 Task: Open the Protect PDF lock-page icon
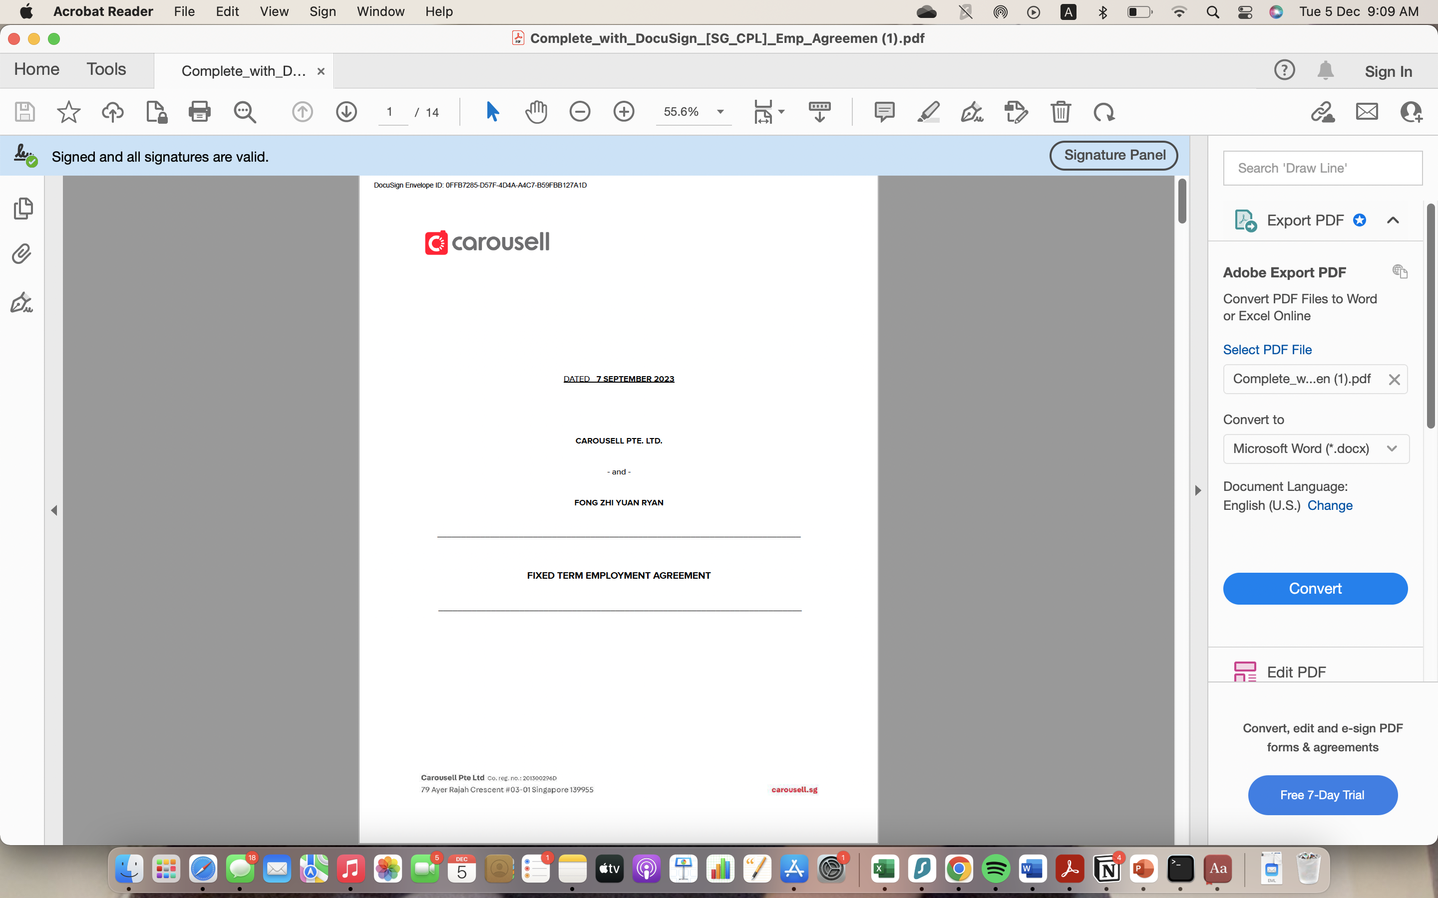[x=156, y=112]
